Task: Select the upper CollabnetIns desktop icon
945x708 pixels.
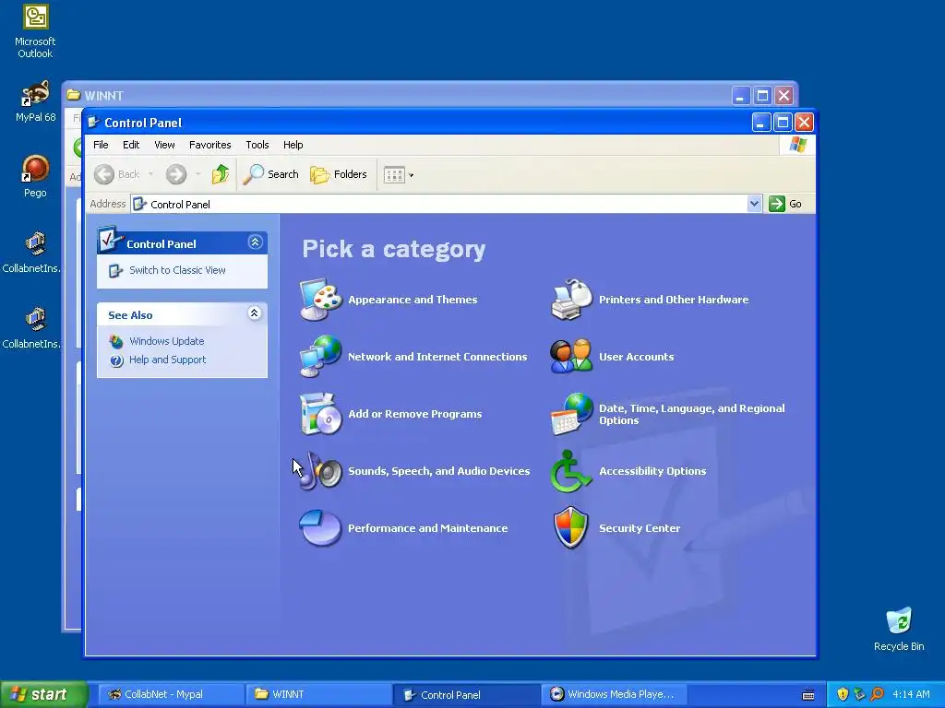Action: 32,253
